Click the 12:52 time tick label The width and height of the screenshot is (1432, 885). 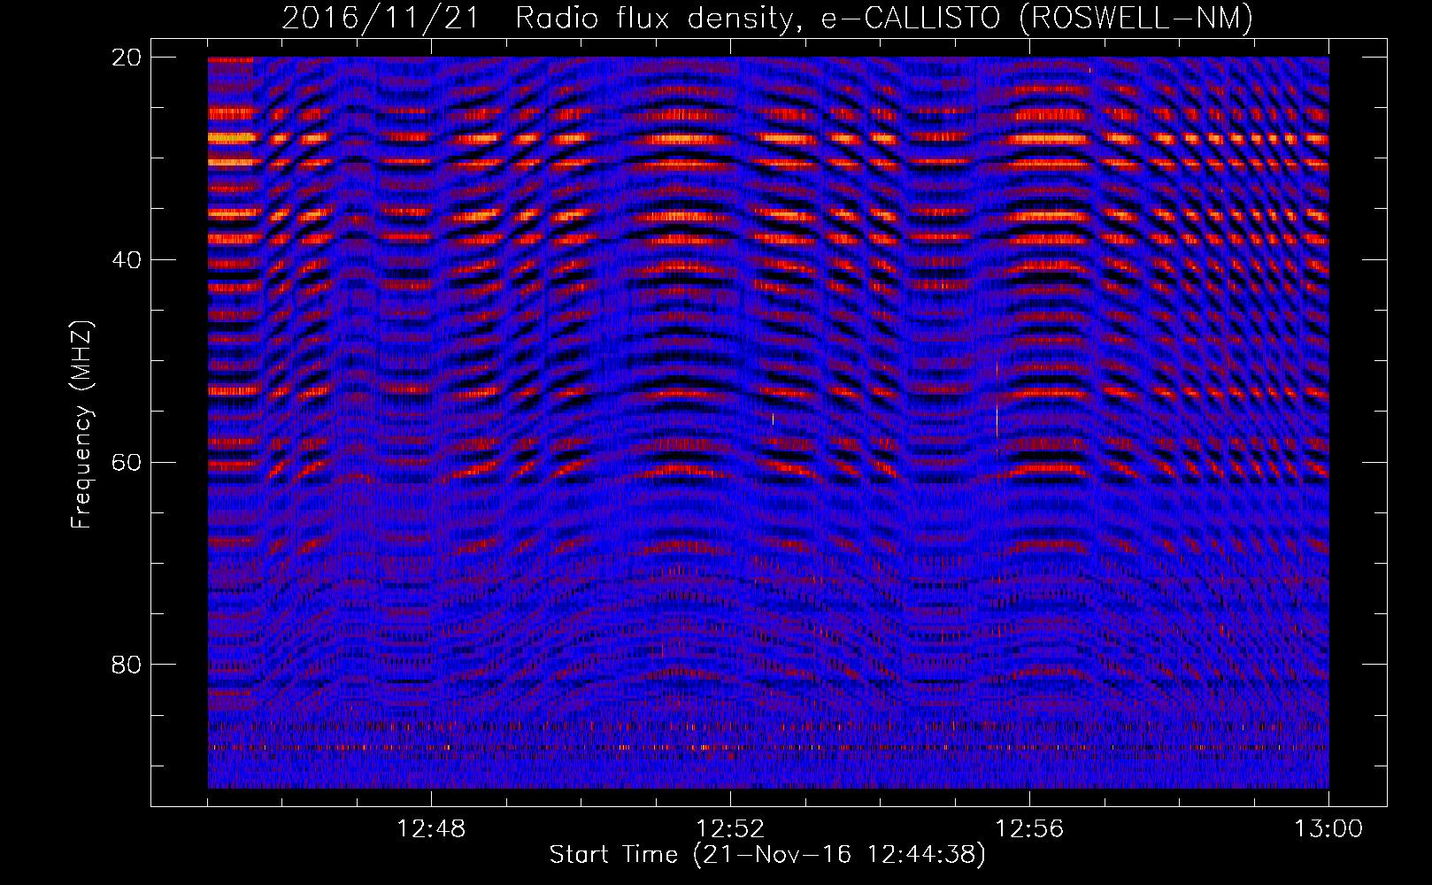(x=730, y=829)
